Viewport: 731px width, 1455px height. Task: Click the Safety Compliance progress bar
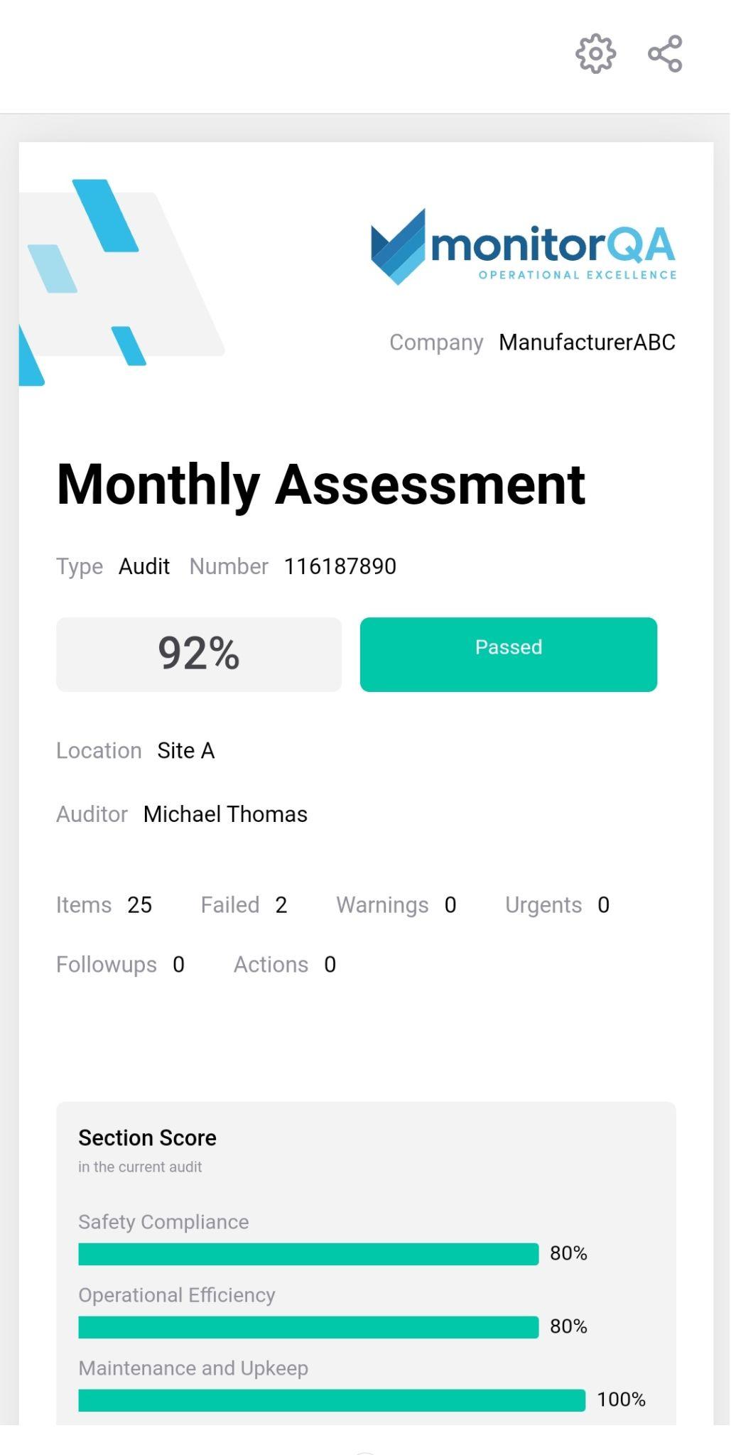(308, 1254)
